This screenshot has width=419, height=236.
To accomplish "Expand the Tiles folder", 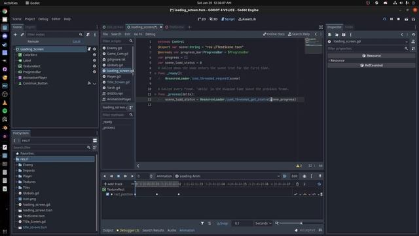I will (x=16, y=187).
